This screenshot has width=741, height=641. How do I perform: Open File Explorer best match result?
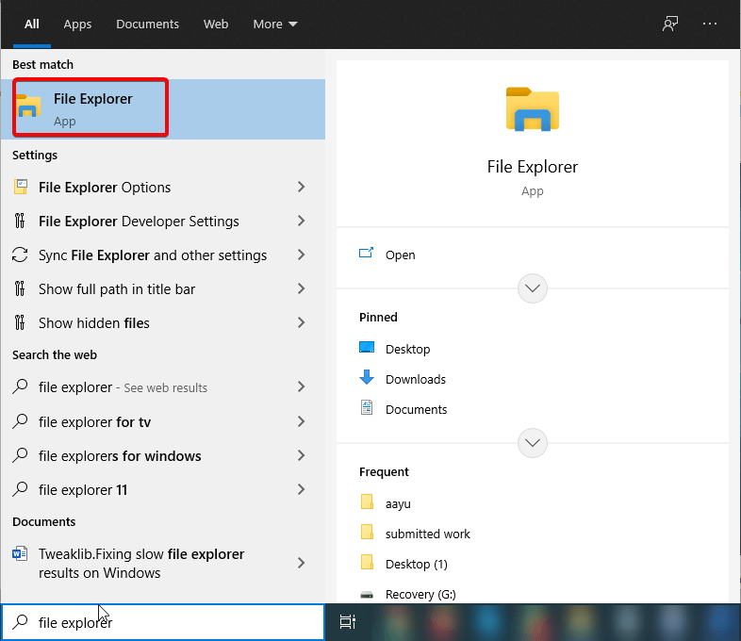click(91, 108)
